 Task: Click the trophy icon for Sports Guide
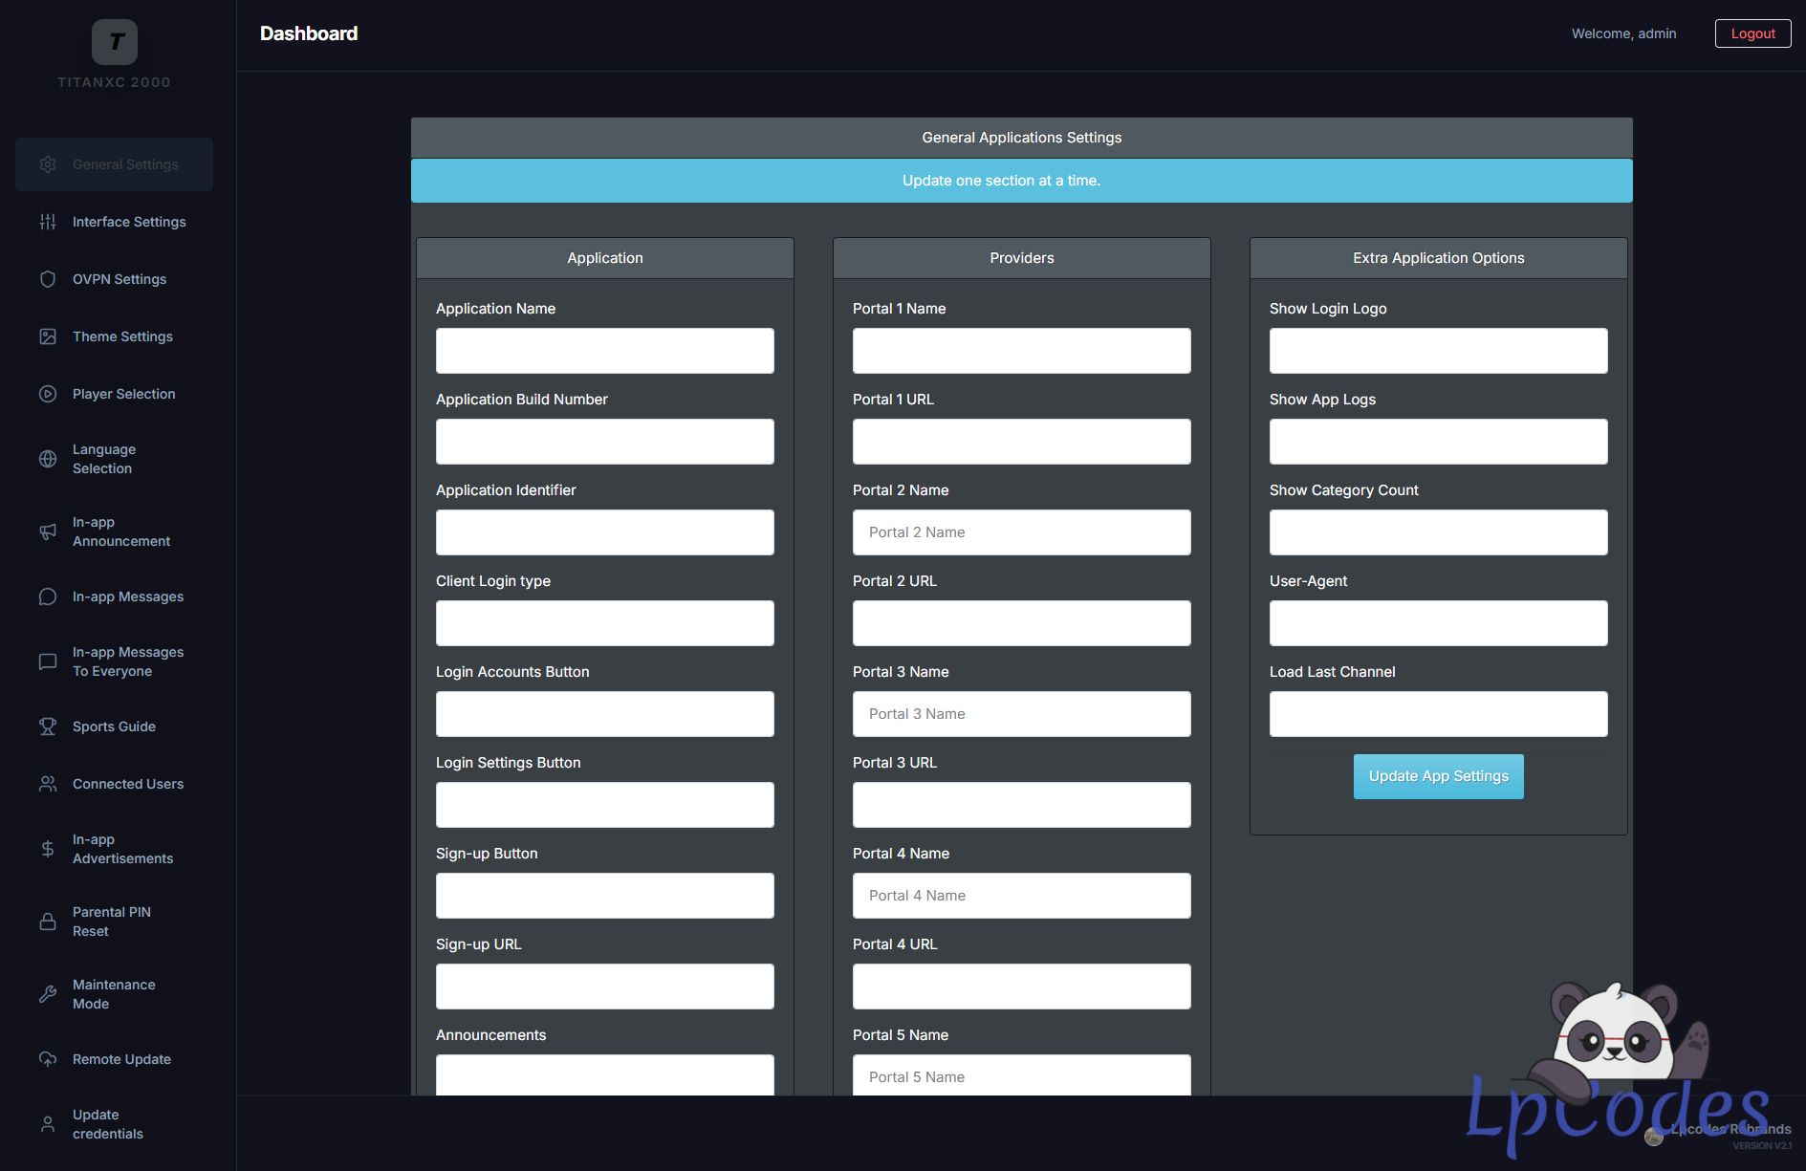48,726
